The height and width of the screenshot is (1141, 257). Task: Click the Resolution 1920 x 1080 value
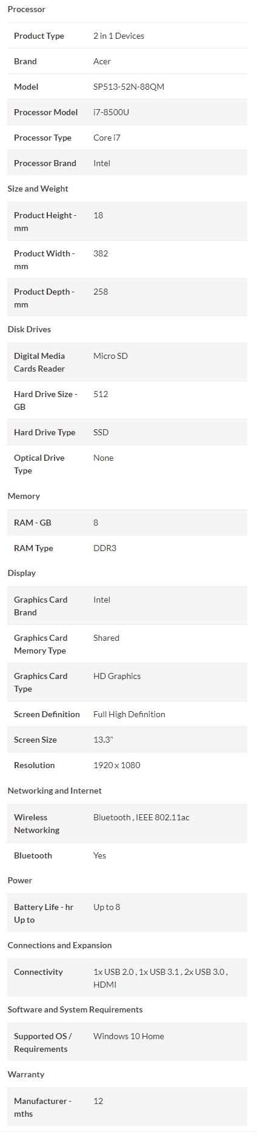(117, 765)
